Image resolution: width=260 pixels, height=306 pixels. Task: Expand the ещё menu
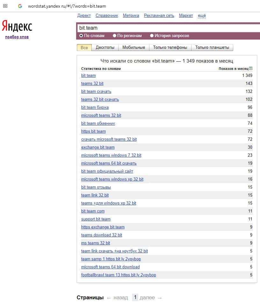(202, 16)
